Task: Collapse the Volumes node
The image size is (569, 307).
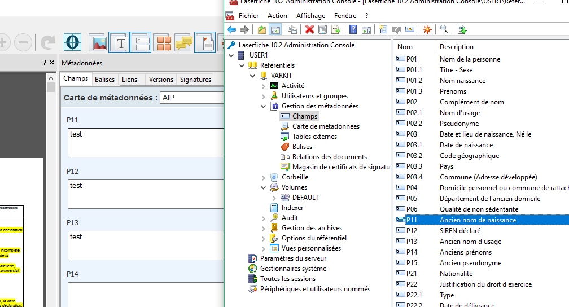Action: click(x=264, y=187)
